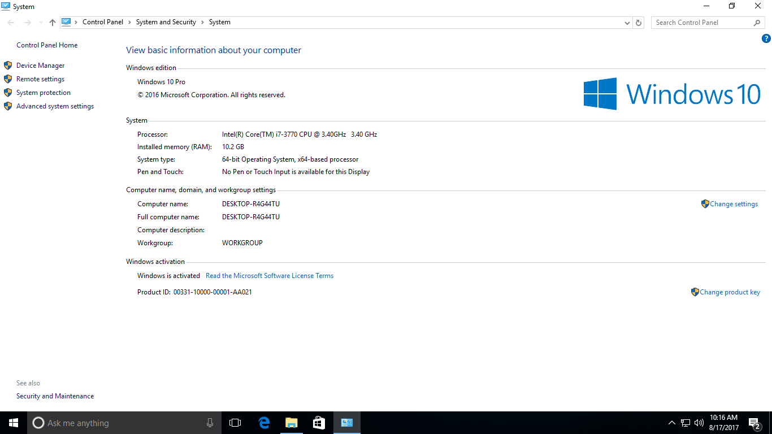Click the WORKGROUP value
This screenshot has width=772, height=434.
[x=242, y=243]
